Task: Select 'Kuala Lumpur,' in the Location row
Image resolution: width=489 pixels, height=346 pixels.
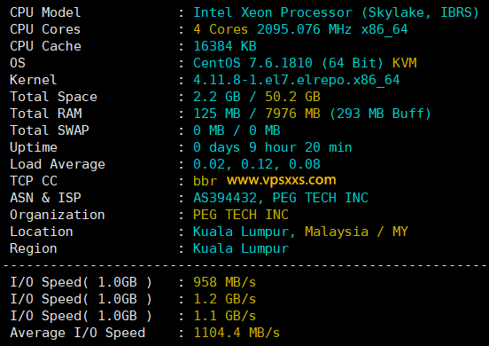Action: pyautogui.click(x=244, y=232)
